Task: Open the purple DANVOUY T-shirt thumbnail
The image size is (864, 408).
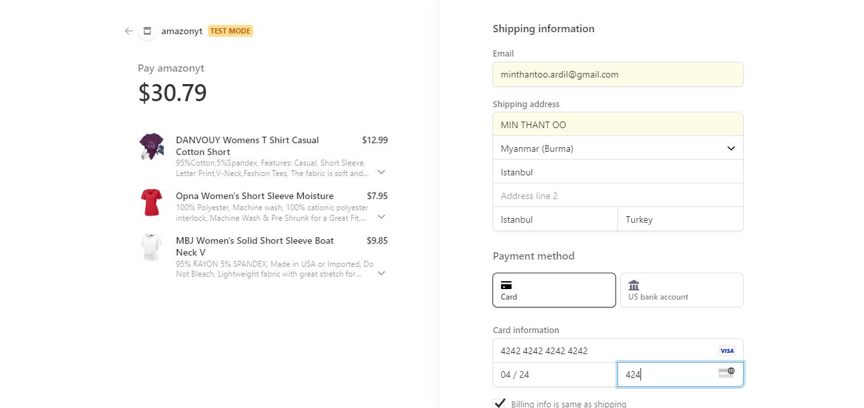Action: click(151, 146)
